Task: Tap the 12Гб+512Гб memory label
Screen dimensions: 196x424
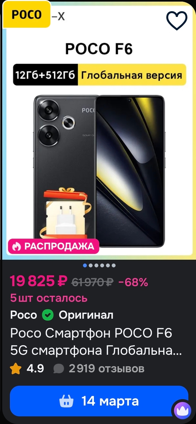Action: tap(45, 75)
